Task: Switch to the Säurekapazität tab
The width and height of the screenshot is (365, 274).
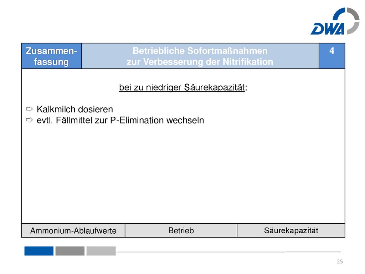Action: click(291, 230)
